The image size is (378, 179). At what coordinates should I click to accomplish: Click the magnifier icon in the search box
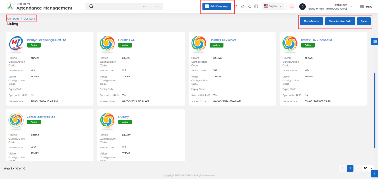91,7
